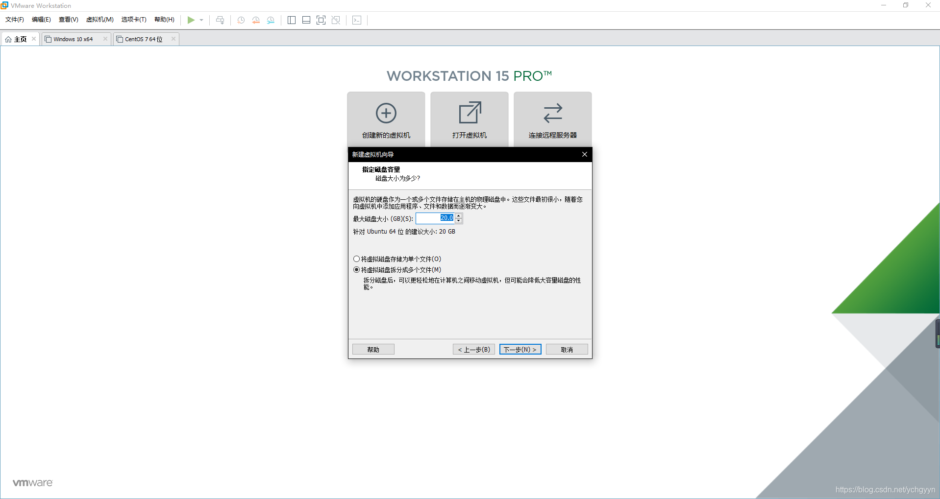940x499 pixels.
Task: Open the 虚拟机(M) menu
Action: tap(100, 20)
